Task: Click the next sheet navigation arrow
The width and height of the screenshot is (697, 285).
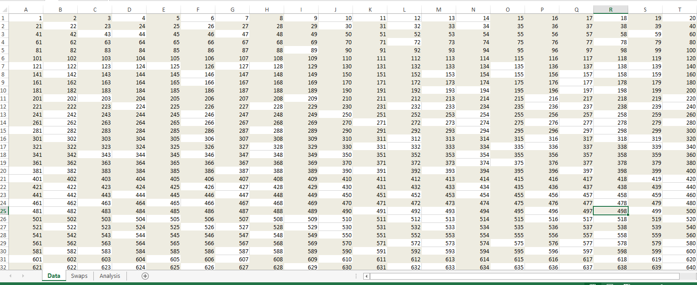Action: [x=23, y=276]
